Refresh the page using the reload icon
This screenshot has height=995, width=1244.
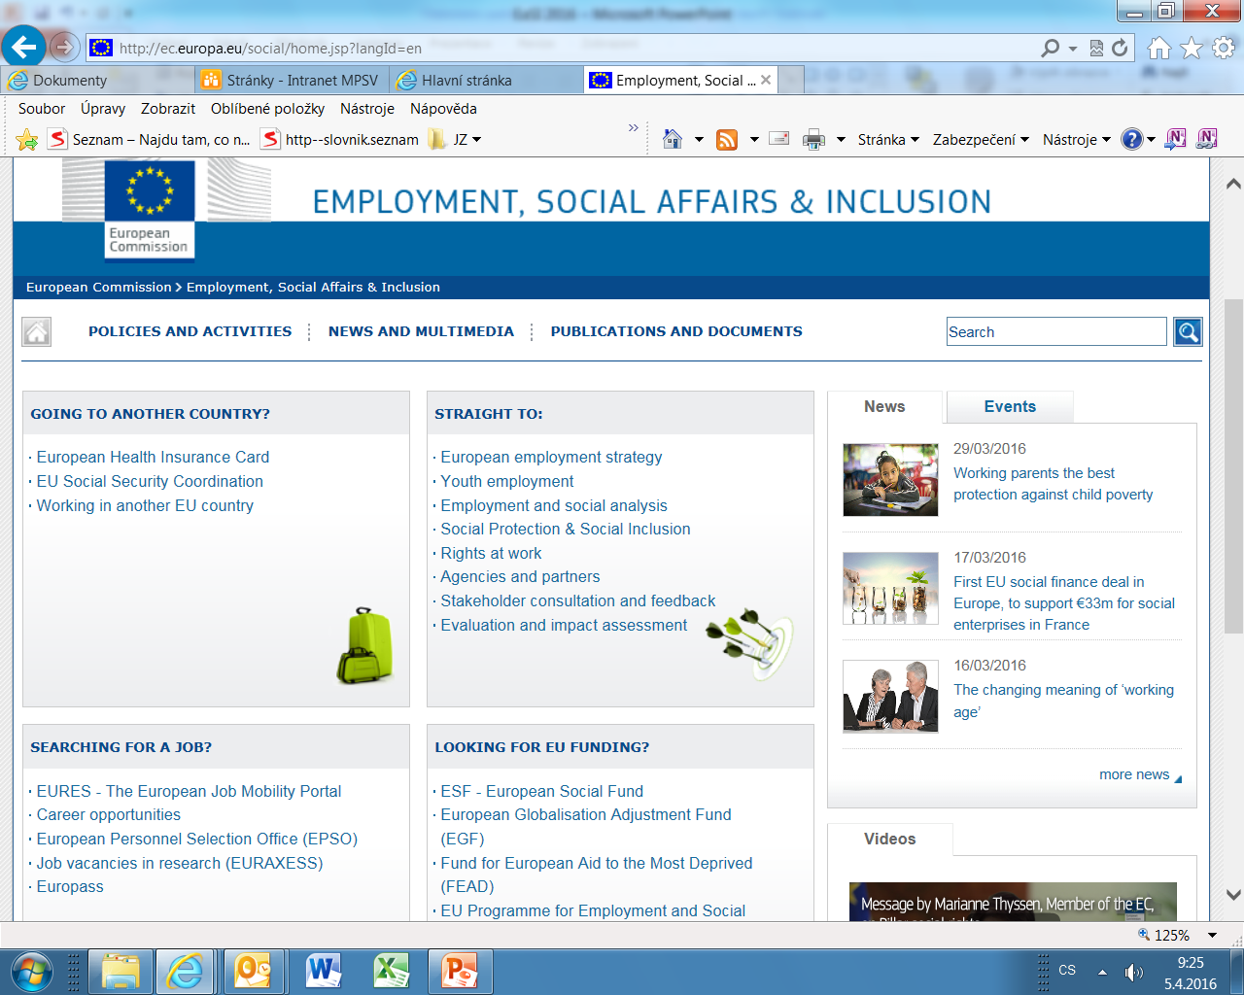pos(1120,48)
